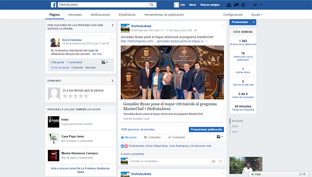Viewport: 312px width, 177px height.
Task: Click the love heart reaction icon
Action: point(126,146)
